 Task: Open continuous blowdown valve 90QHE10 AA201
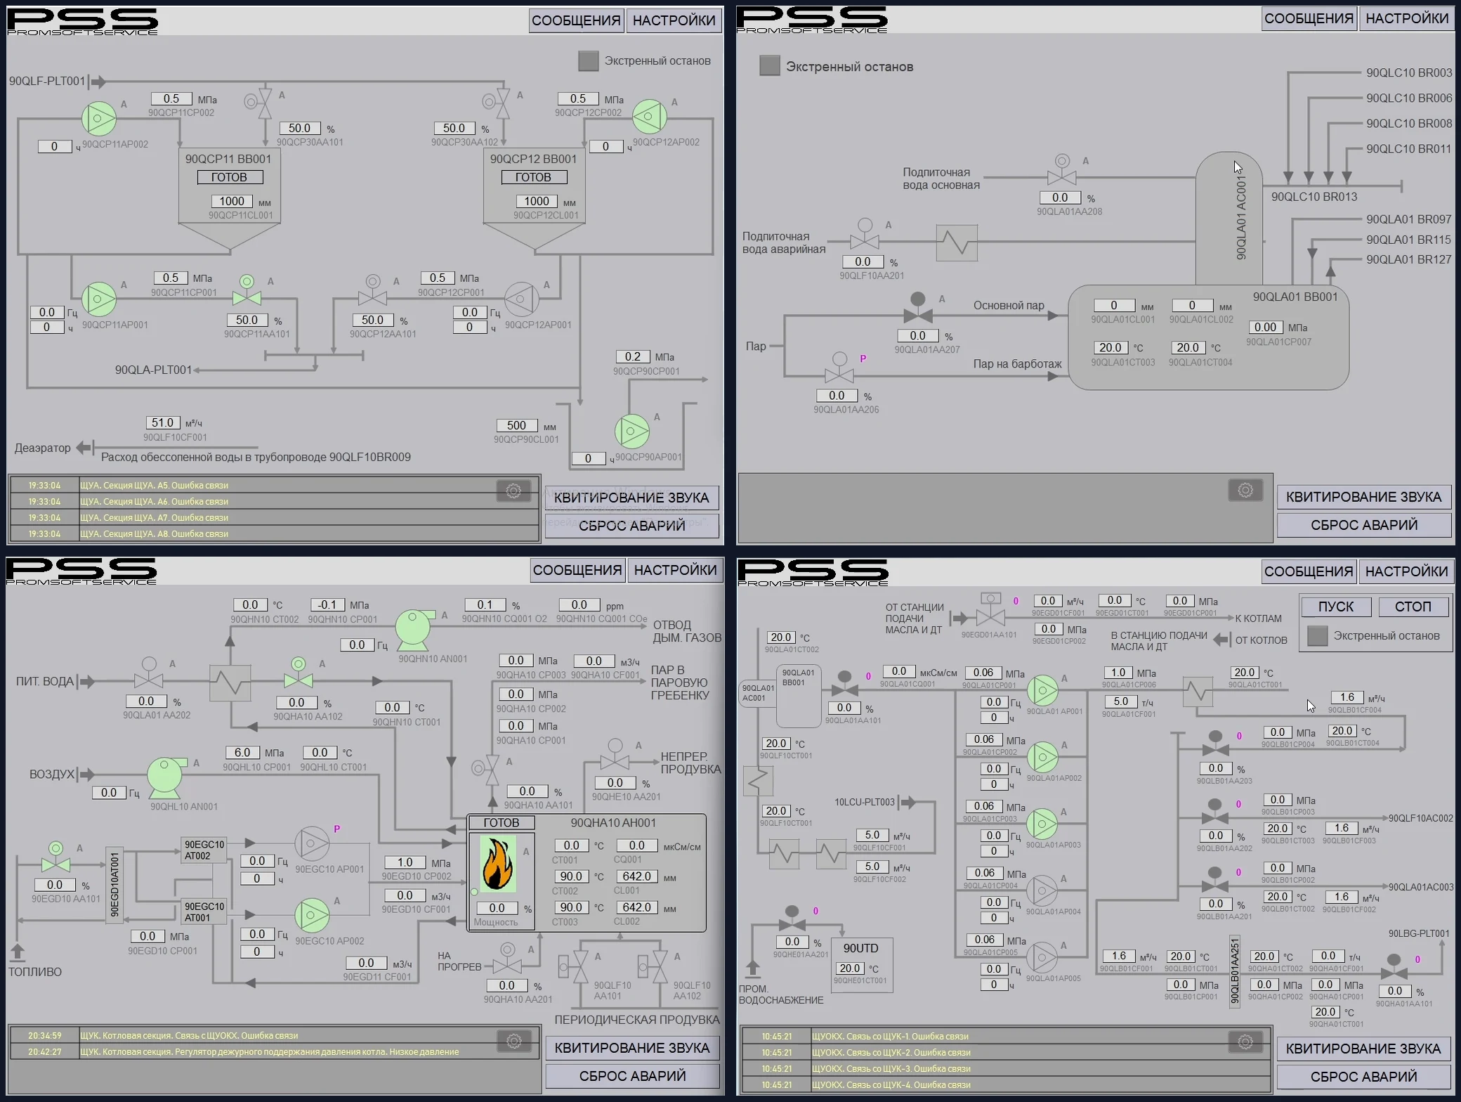coord(615,753)
